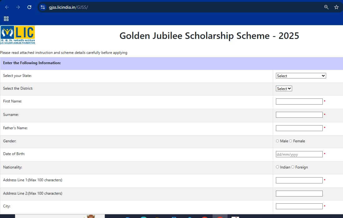The height and width of the screenshot is (218, 343).
Task: Click the Address Line 1 field
Action: (299, 180)
